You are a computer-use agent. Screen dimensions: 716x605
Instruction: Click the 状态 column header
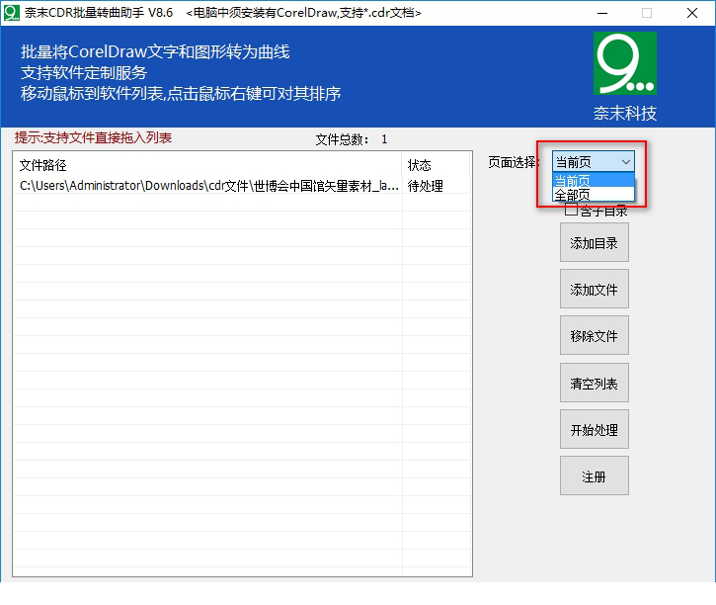[436, 165]
